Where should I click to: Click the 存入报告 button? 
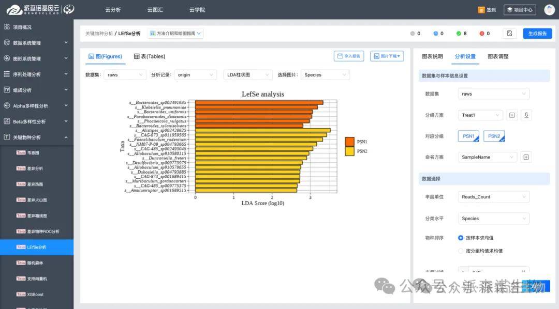(x=349, y=56)
